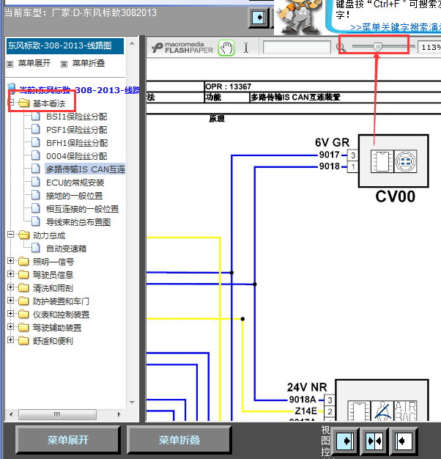Open 导线束的总布置图 document

click(78, 222)
